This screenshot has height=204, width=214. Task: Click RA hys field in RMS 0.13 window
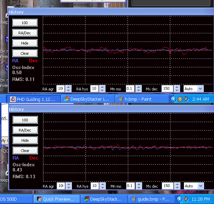95,186
